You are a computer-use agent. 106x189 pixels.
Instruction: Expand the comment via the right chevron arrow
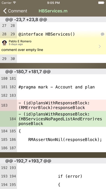click(100, 46)
